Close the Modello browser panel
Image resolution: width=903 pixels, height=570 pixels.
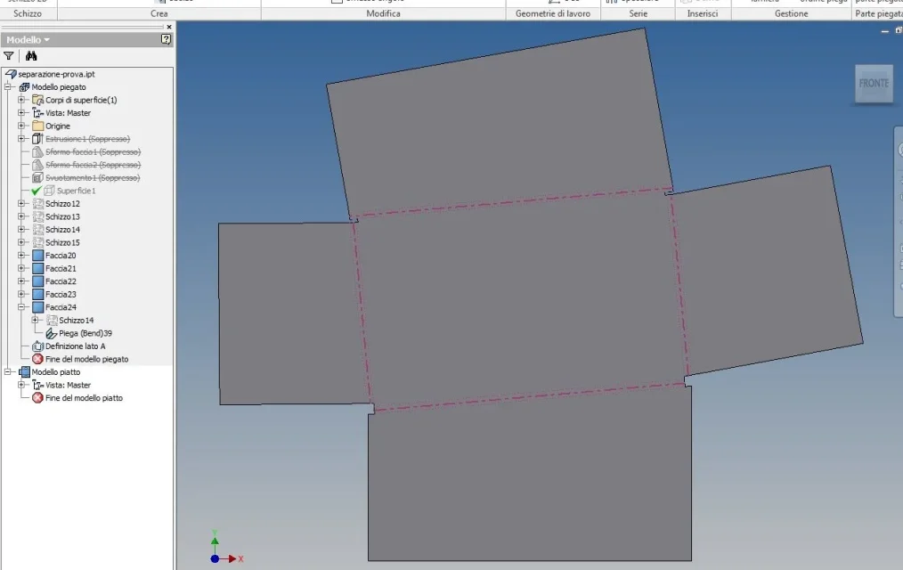point(168,27)
